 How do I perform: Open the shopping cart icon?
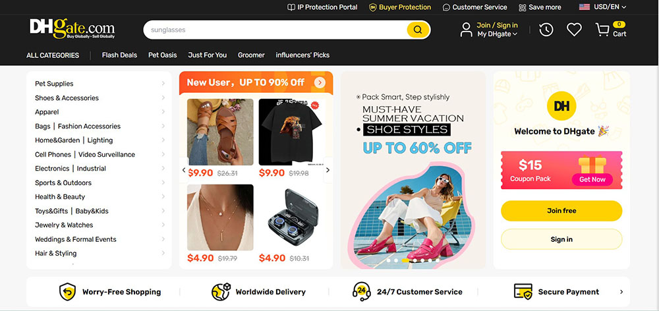pyautogui.click(x=602, y=30)
